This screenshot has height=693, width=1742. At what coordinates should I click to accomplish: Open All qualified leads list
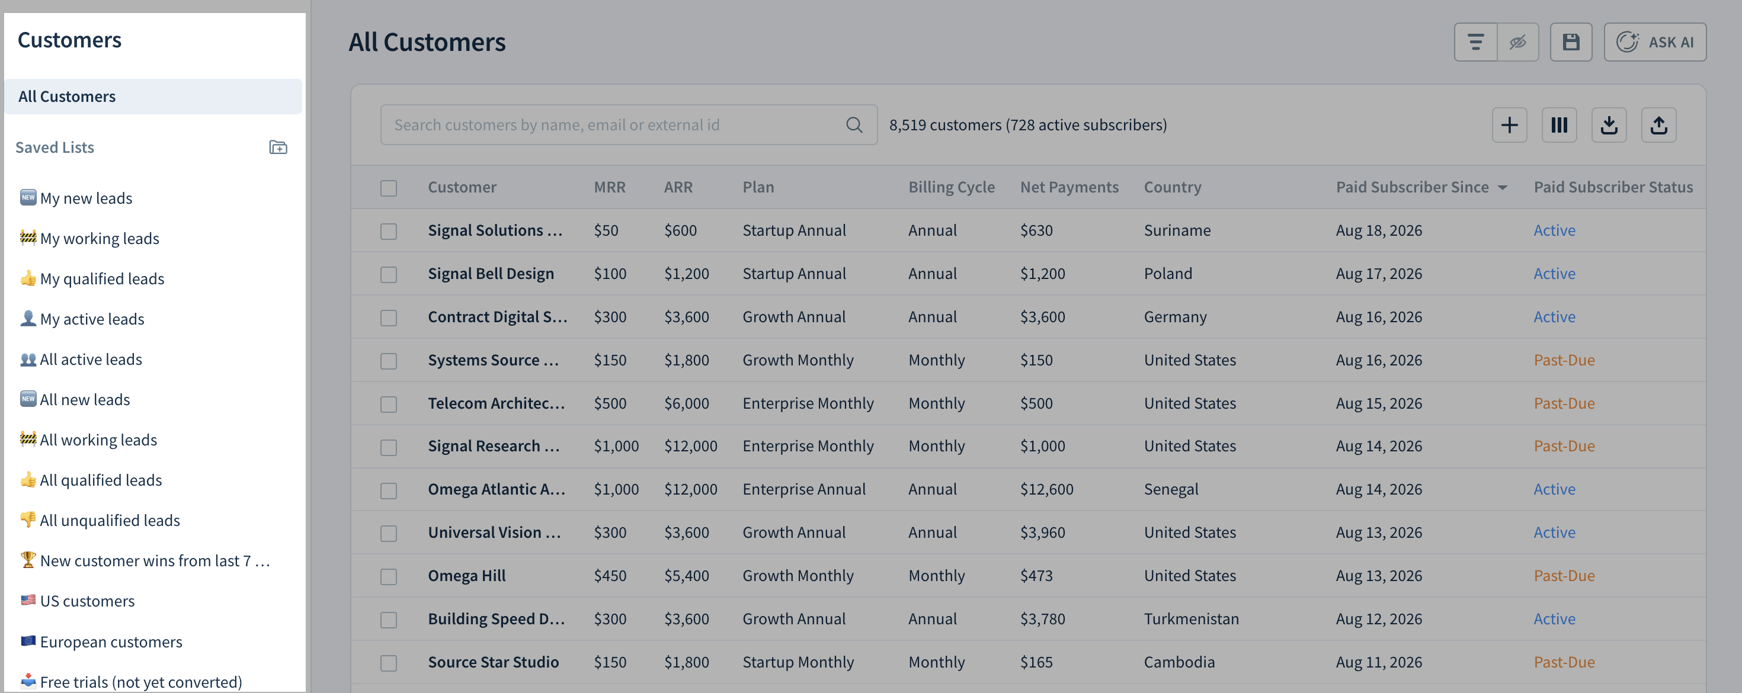(x=91, y=480)
